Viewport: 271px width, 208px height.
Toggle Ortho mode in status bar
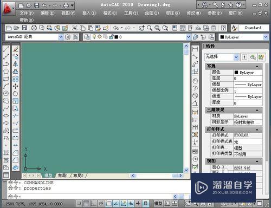point(94,204)
